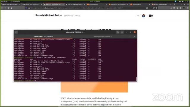This screenshot has height=107, width=190.
Task: Switch to the wso2/k8s GitHub browser tab
Action: coord(11,4)
